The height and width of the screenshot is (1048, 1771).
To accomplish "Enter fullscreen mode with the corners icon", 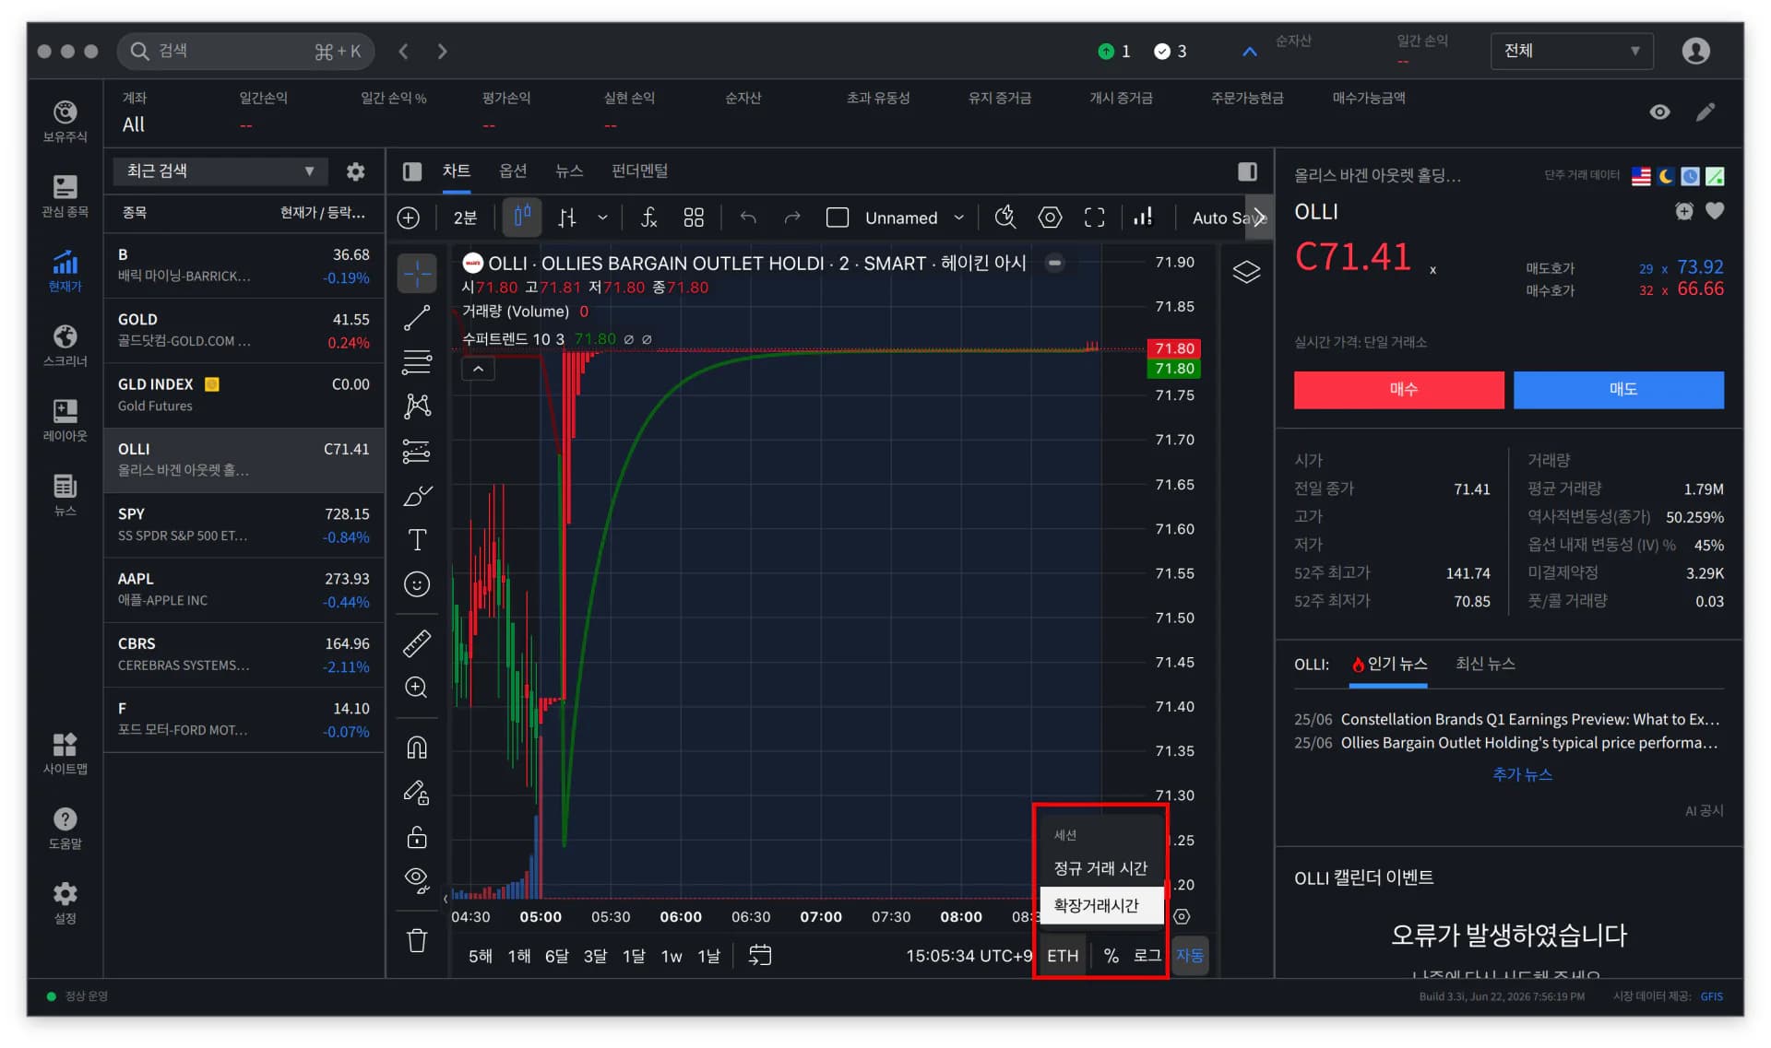I will [1094, 218].
